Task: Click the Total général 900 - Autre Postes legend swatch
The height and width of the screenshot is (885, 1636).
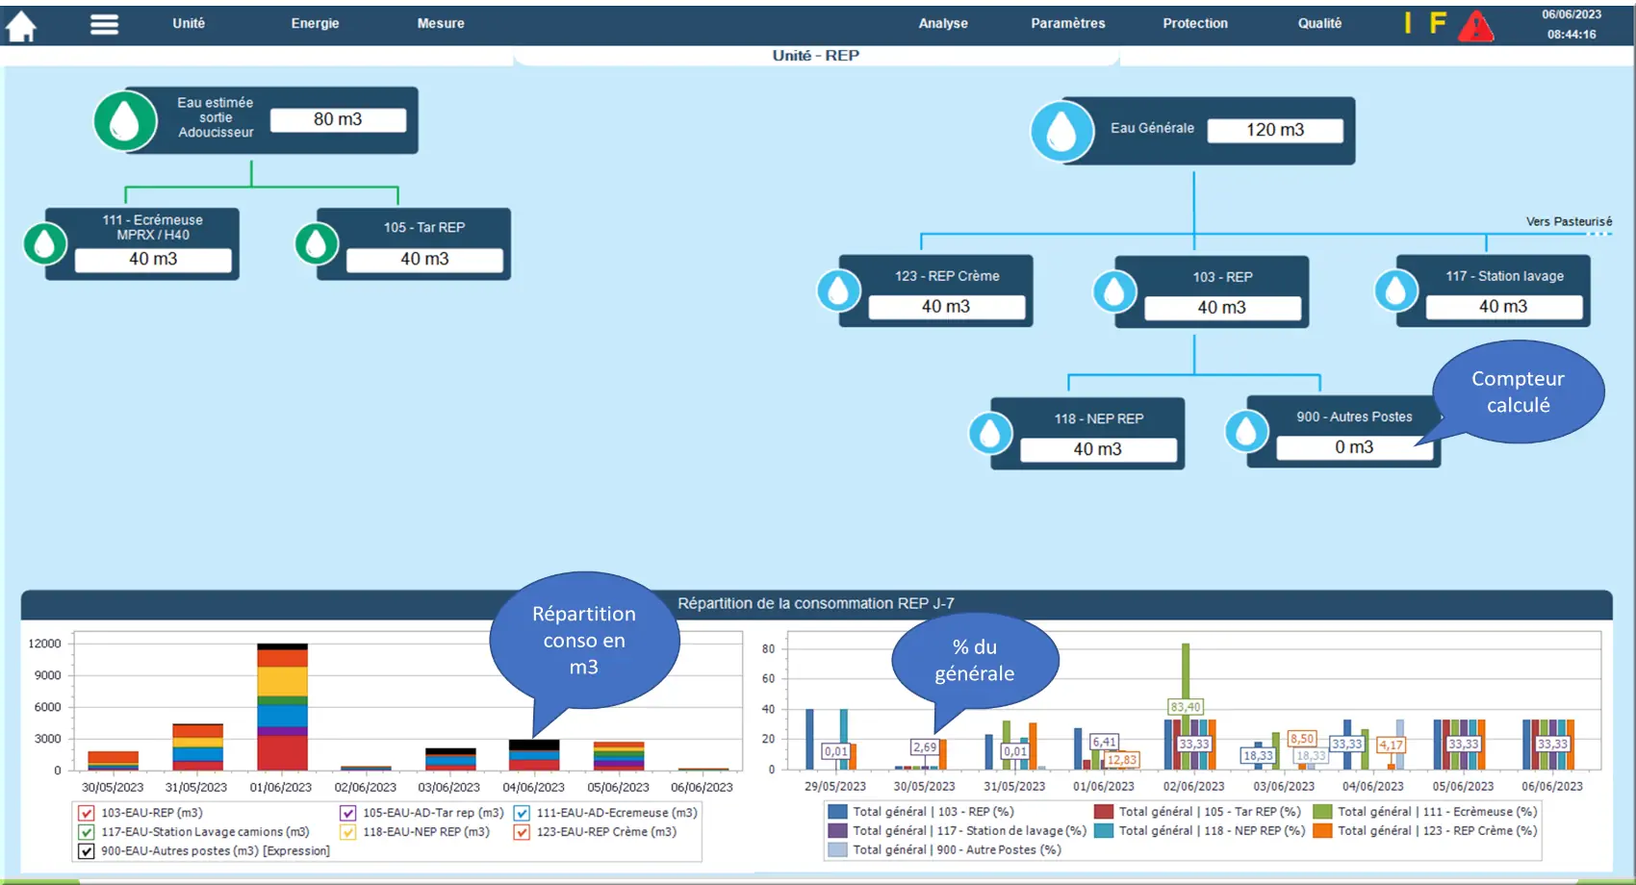Action: (x=837, y=850)
